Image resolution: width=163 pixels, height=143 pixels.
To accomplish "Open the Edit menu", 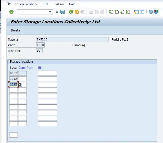I will click(x=45, y=4).
